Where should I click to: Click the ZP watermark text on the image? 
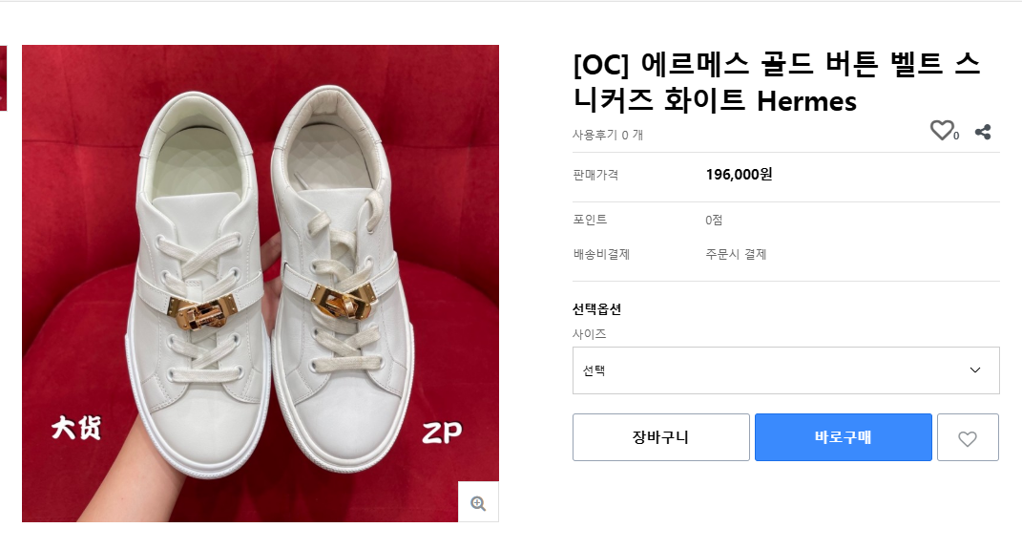(x=442, y=433)
